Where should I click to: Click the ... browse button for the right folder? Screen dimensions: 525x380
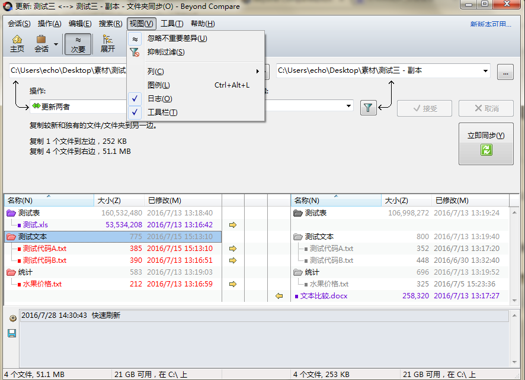(505, 71)
